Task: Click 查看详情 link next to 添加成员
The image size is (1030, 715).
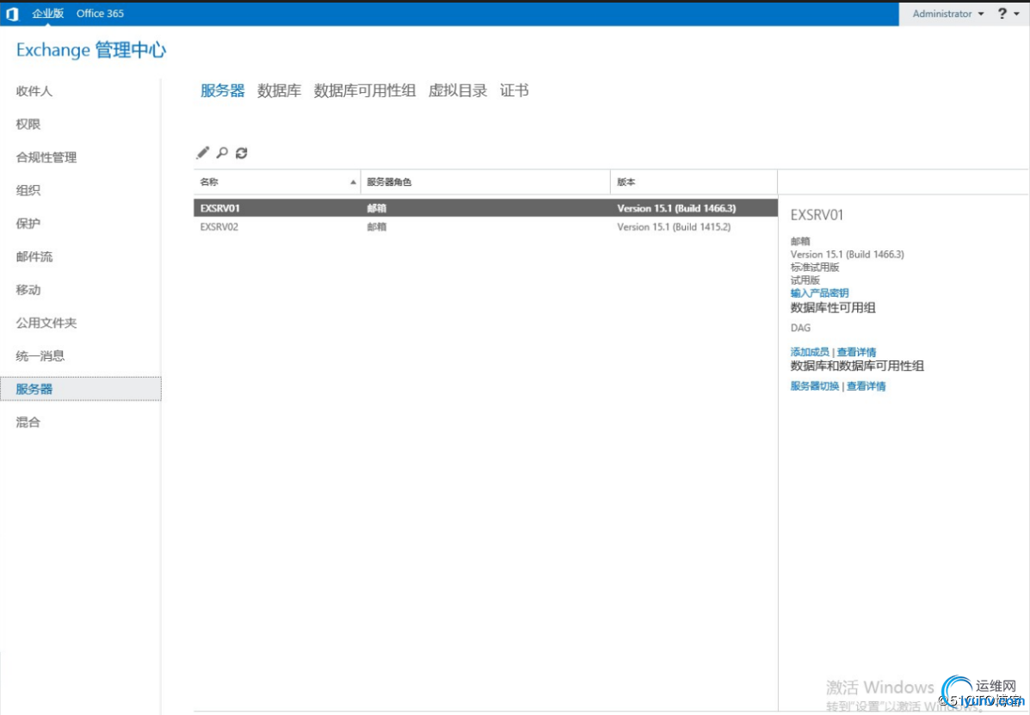Action: (856, 352)
